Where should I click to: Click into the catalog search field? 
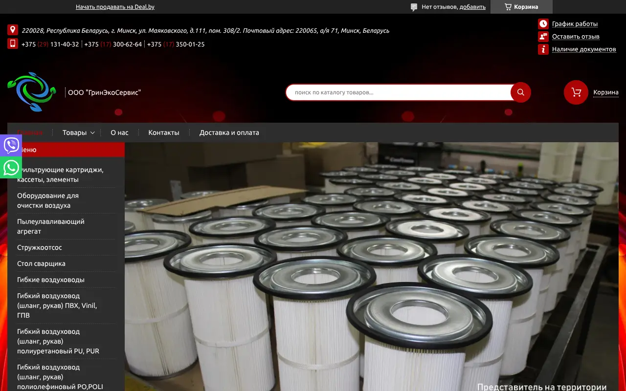[x=399, y=92]
